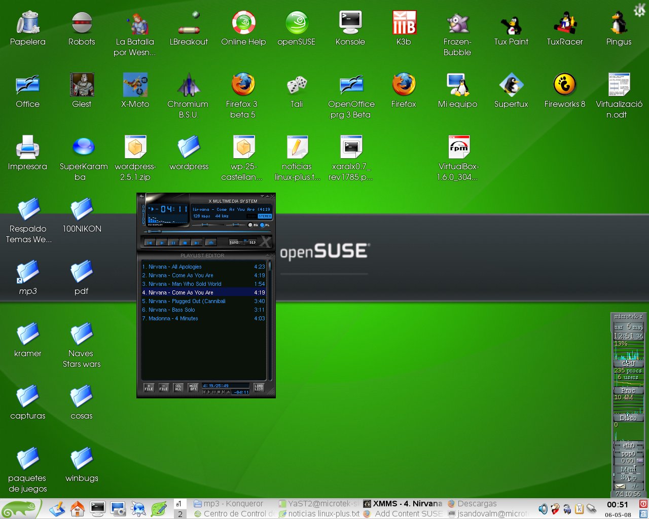The width and height of the screenshot is (649, 519).
Task: Select 'Nirvana - Man Who Sold World' track
Action: [203, 284]
